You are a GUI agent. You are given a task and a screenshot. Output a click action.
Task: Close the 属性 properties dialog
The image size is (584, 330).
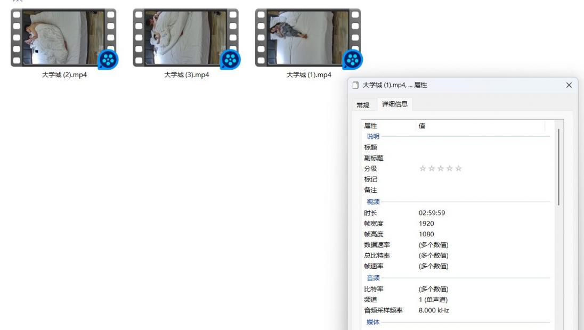tap(569, 85)
